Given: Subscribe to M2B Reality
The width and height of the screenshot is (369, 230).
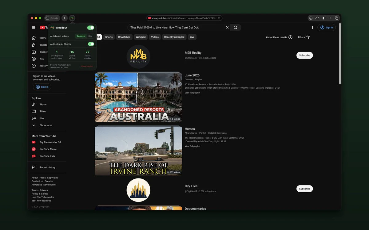Looking at the screenshot, I should [304, 56].
